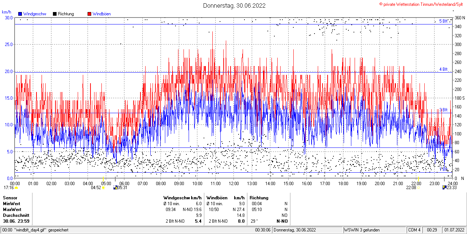Screen dimensions: 467x234
Task: Click the sun icon next to 17:16
Action: (x=16, y=188)
